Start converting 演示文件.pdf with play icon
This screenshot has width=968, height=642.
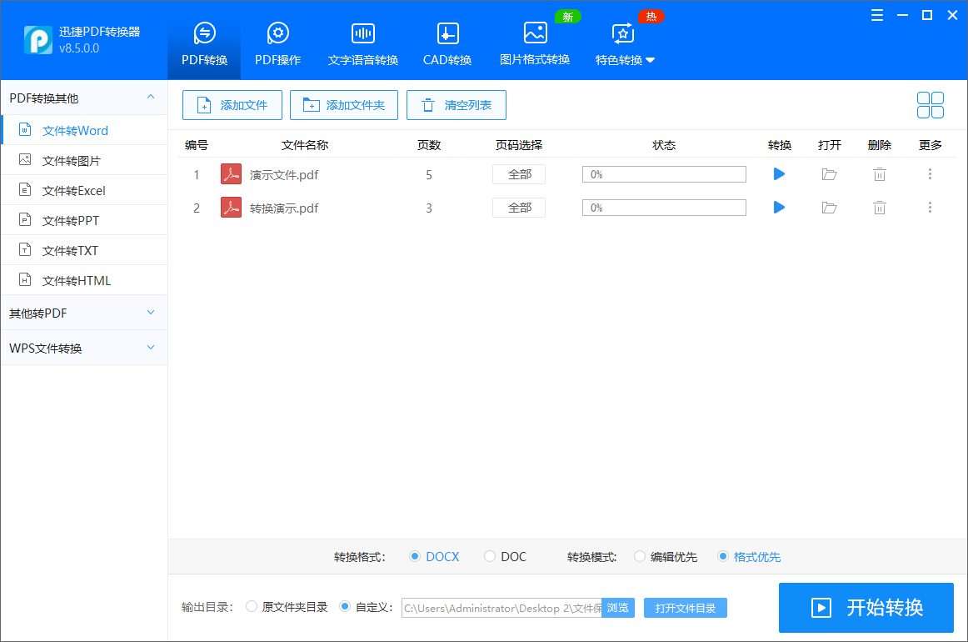pyautogui.click(x=779, y=174)
